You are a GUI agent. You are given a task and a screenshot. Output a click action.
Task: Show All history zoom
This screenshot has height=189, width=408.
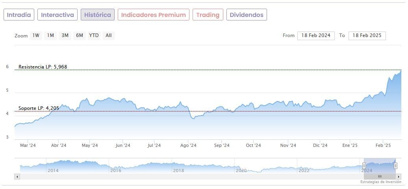tap(109, 35)
